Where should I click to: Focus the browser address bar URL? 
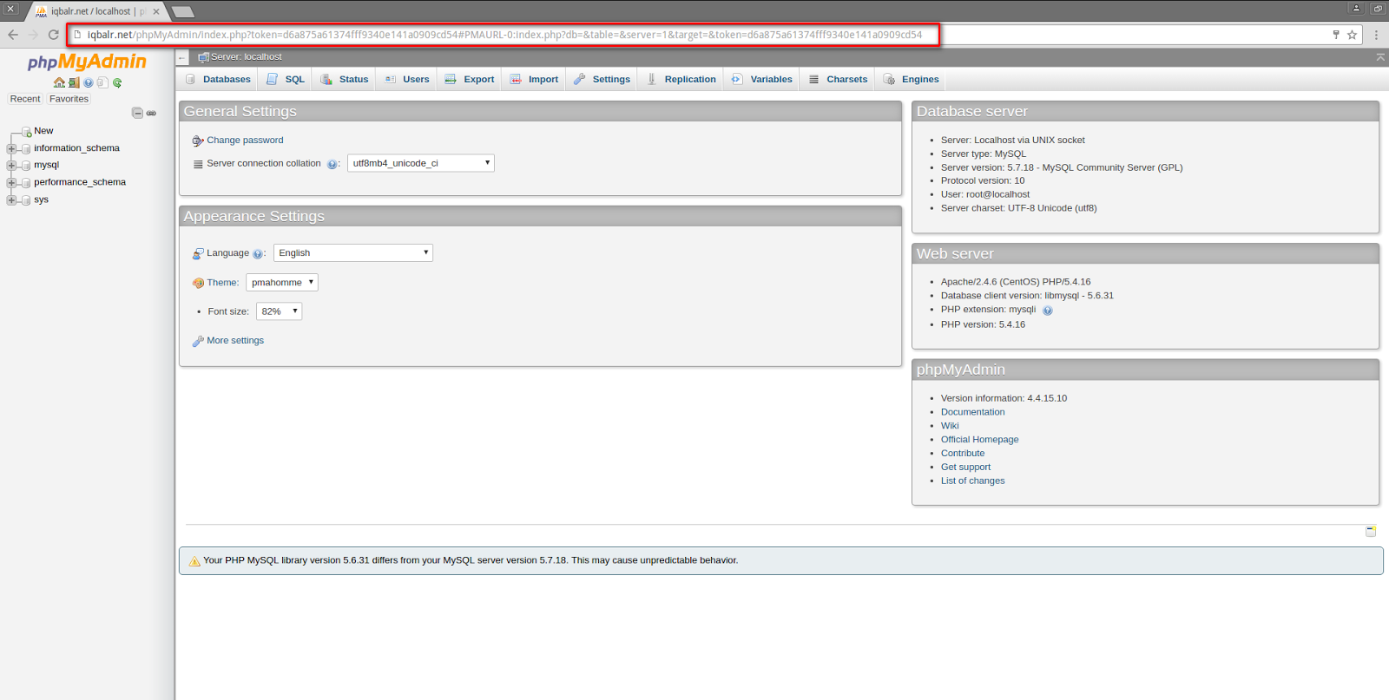pyautogui.click(x=504, y=35)
